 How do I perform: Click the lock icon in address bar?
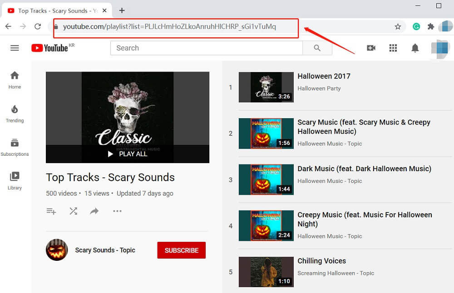pyautogui.click(x=56, y=27)
